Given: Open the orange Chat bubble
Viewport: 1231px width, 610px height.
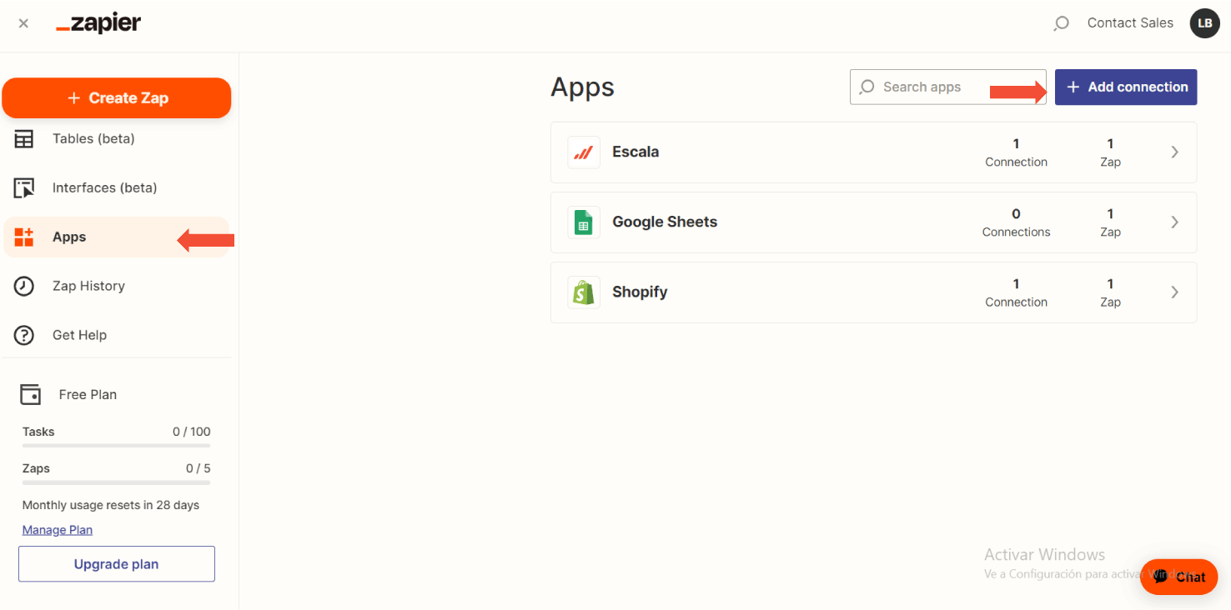Looking at the screenshot, I should (x=1178, y=577).
